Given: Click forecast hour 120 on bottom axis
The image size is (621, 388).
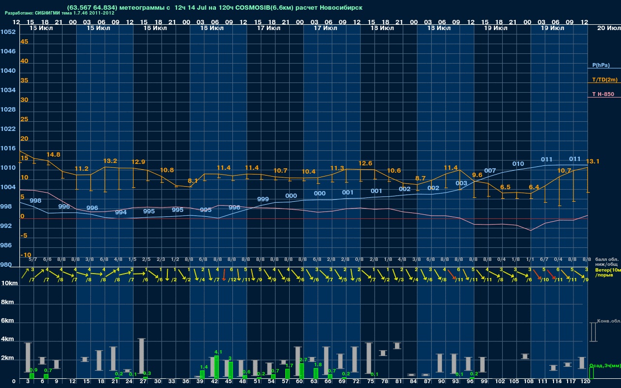Looking at the screenshot, I should click(585, 382).
